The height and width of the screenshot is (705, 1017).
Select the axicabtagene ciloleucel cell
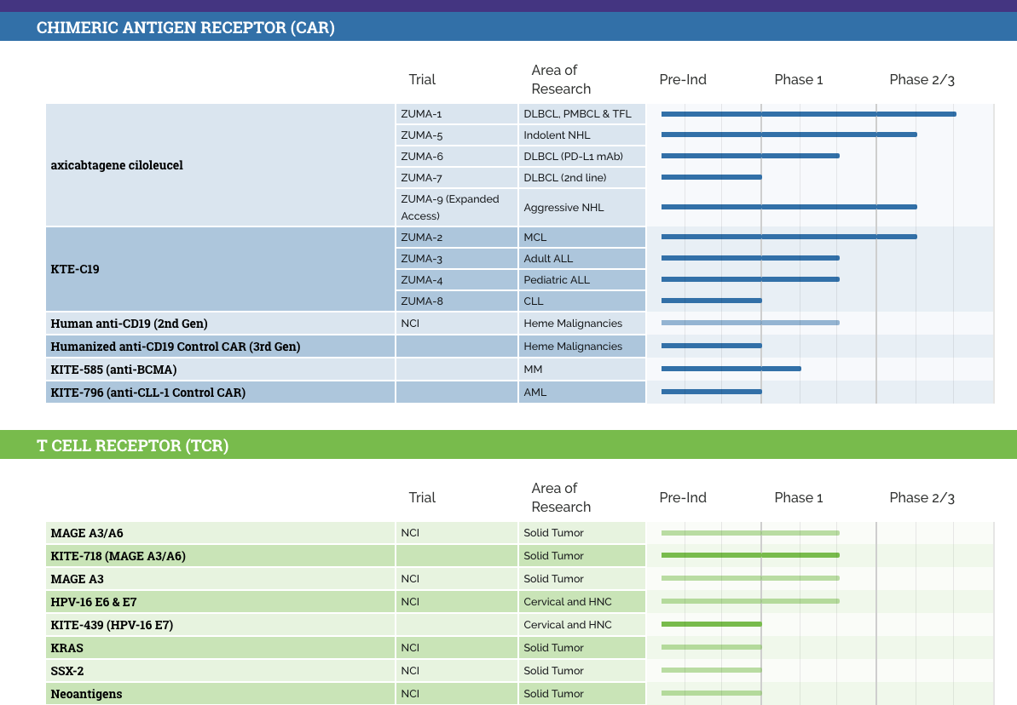[x=221, y=165]
